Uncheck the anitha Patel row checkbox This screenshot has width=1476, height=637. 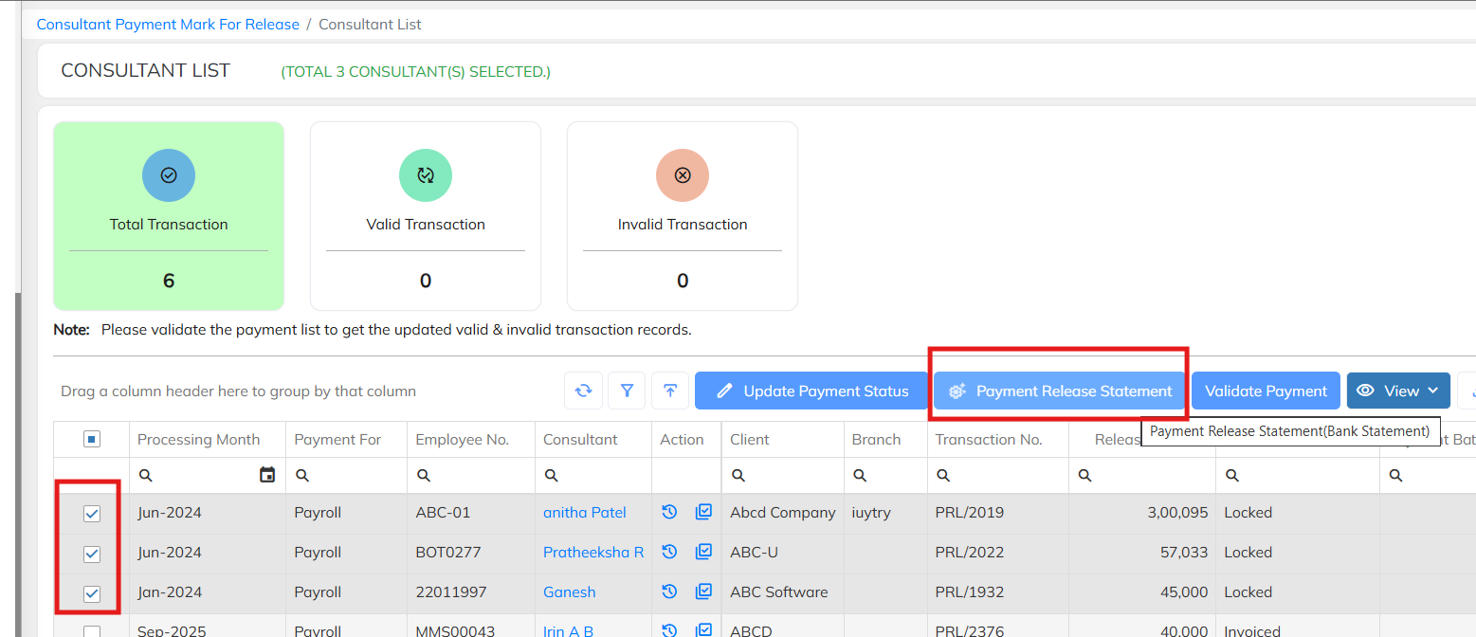tap(92, 514)
